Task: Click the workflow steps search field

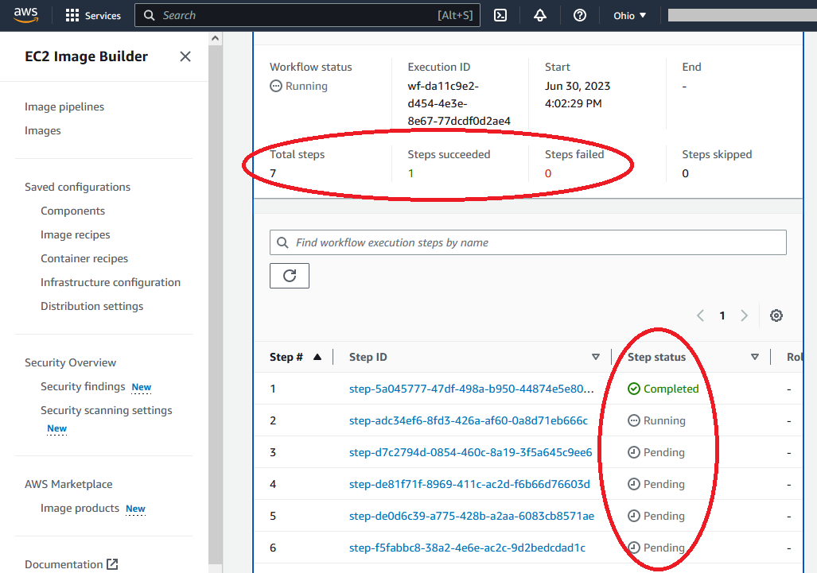Action: [527, 242]
